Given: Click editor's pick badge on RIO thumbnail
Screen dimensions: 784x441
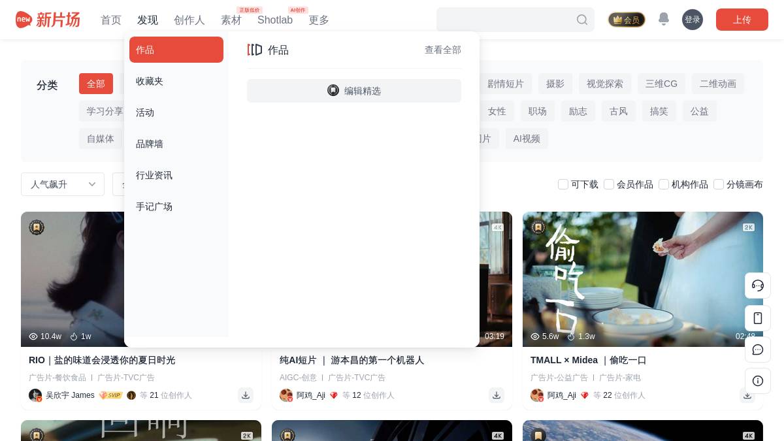Looking at the screenshot, I should [37, 227].
